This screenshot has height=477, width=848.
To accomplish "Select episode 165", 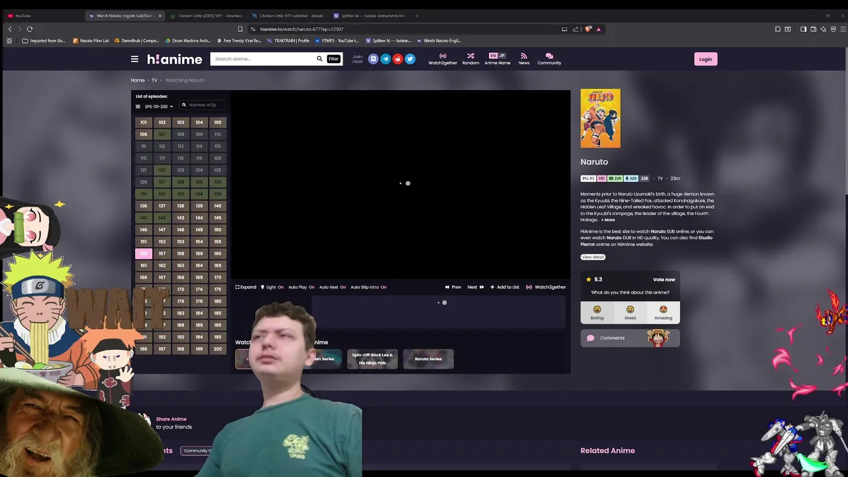I will (217, 266).
